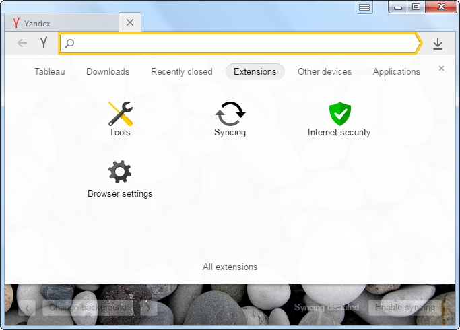
Task: Close the Yandex tab
Action: tap(130, 22)
